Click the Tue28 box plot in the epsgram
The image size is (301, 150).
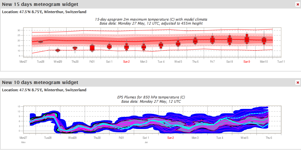point(41,42)
